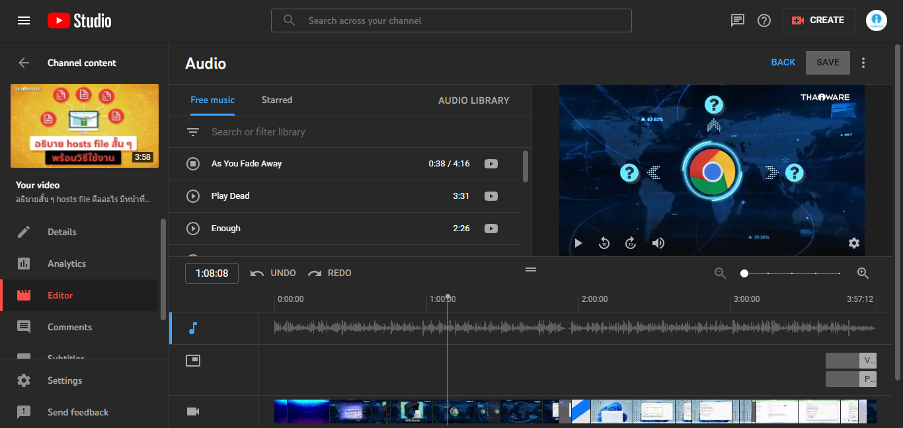Click Send feedback in the sidebar

click(79, 412)
